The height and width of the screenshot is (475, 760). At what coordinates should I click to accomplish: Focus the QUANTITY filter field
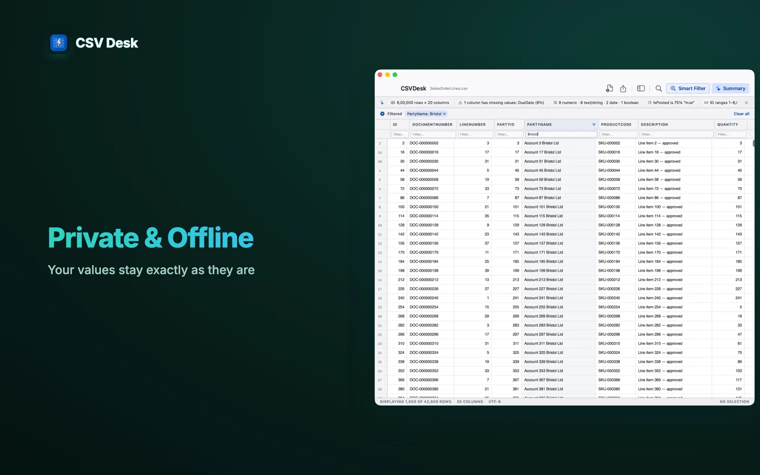730,134
